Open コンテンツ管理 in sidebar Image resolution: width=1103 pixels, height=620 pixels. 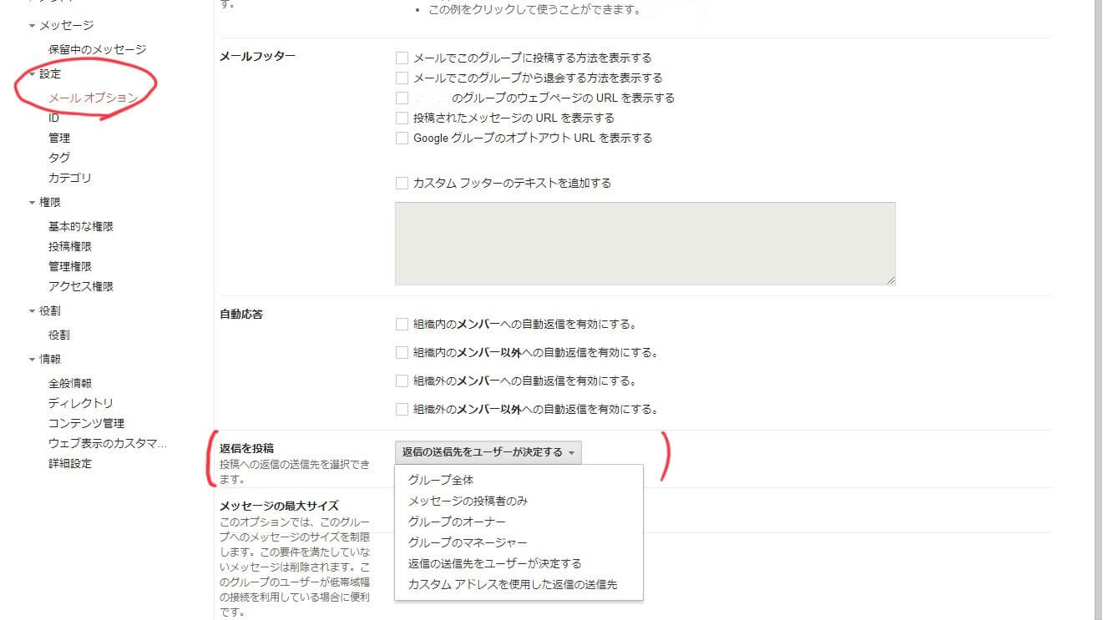click(86, 424)
